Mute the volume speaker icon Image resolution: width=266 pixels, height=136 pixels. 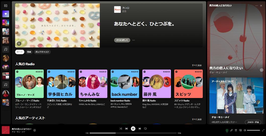point(245,130)
